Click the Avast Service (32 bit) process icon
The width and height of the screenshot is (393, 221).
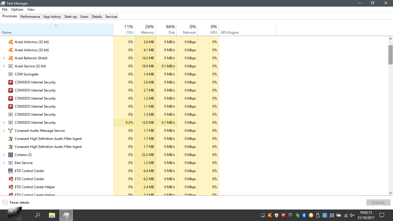click(x=11, y=66)
